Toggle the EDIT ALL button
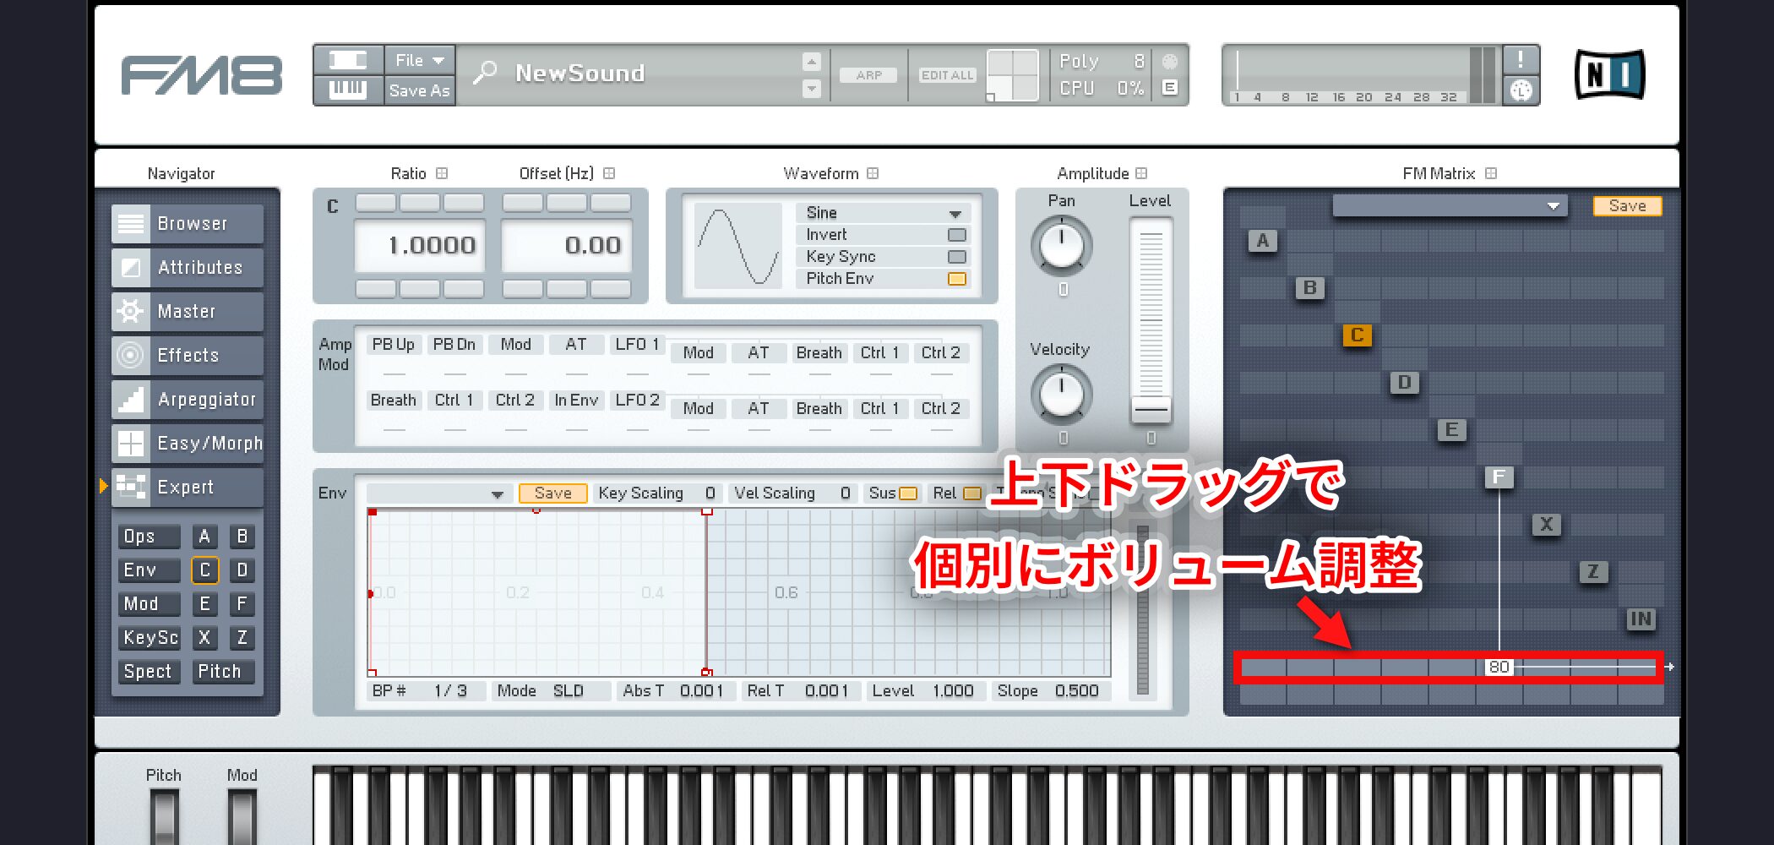 click(947, 75)
